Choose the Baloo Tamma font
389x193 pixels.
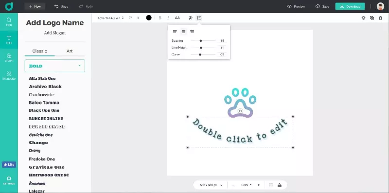tap(44, 103)
